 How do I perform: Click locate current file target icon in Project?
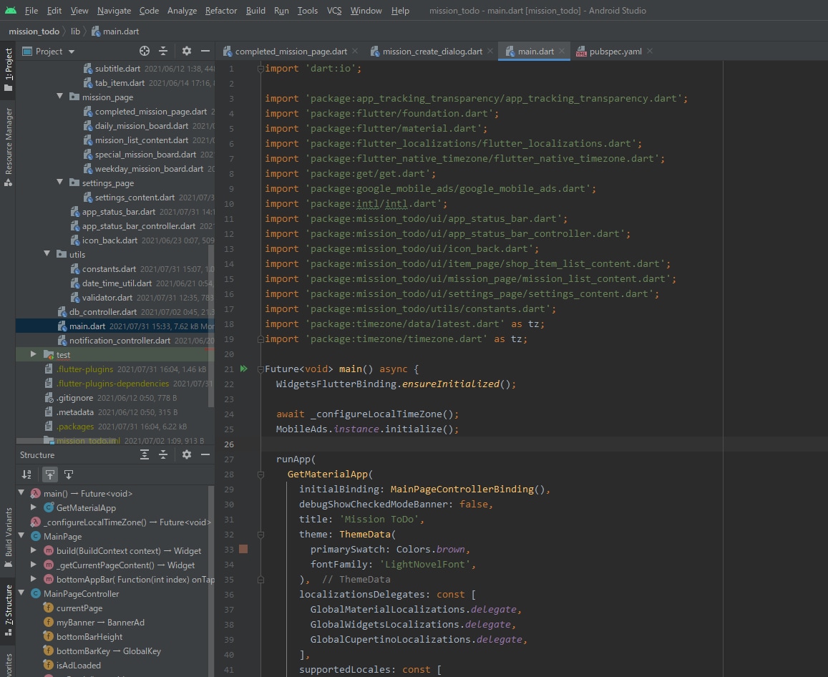[x=144, y=51]
